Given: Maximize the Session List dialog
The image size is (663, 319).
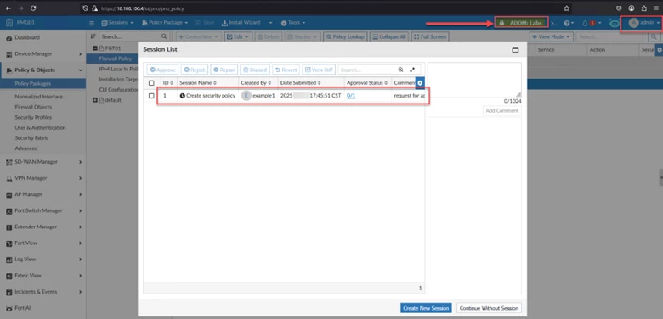Looking at the screenshot, I should click(x=515, y=49).
